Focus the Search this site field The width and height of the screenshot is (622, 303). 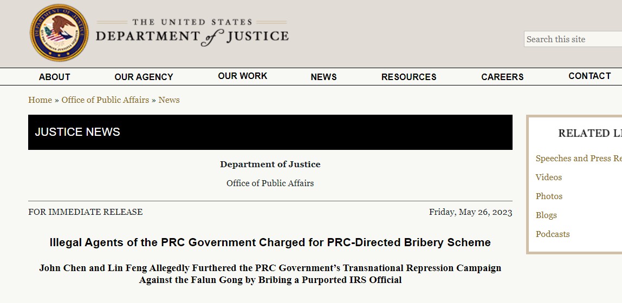point(573,39)
